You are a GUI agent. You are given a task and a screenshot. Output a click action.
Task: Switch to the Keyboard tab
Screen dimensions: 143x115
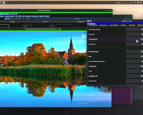point(132,25)
